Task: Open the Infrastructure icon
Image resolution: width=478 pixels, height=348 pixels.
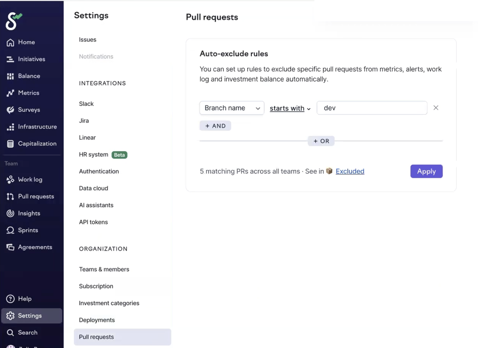Action: pyautogui.click(x=10, y=127)
